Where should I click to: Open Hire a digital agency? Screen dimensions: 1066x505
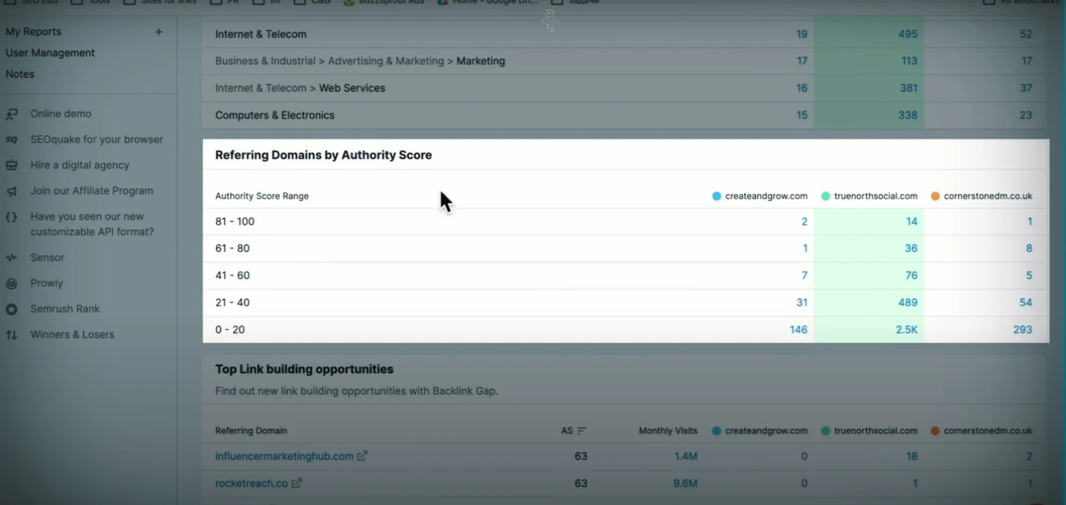(80, 165)
